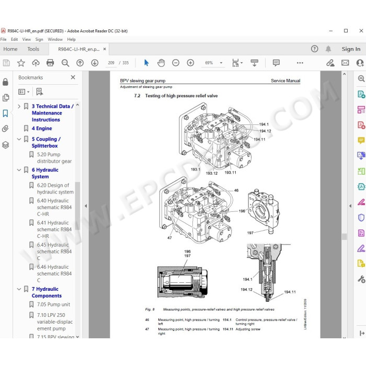Screen dimensions: 366x366
Task: Switch to the Home tab
Action: click(x=10, y=49)
